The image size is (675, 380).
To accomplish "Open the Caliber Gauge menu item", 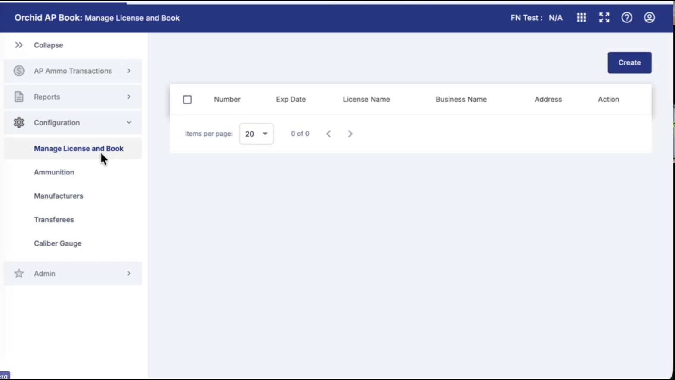I will tap(58, 243).
